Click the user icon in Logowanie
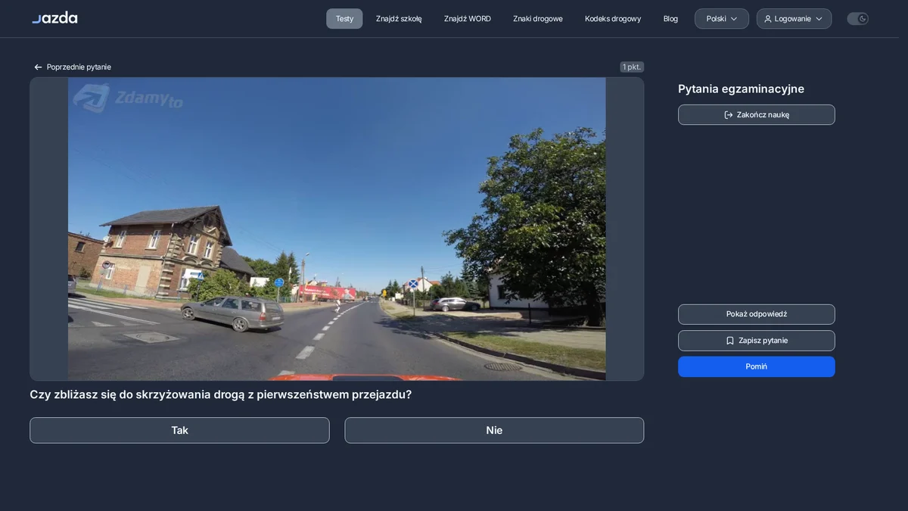908x511 pixels. click(x=768, y=19)
